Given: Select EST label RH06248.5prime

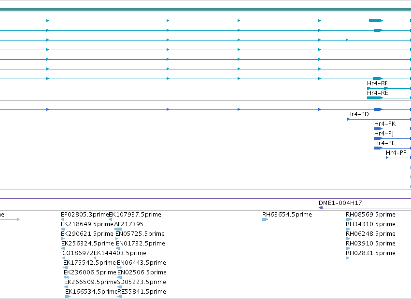Looking at the screenshot, I should (370, 234).
